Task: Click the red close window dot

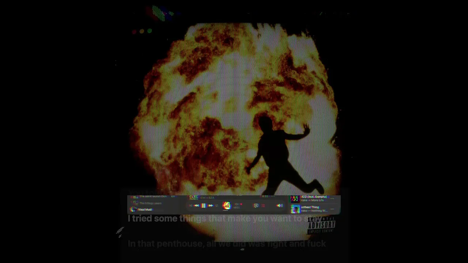Action: [134, 31]
